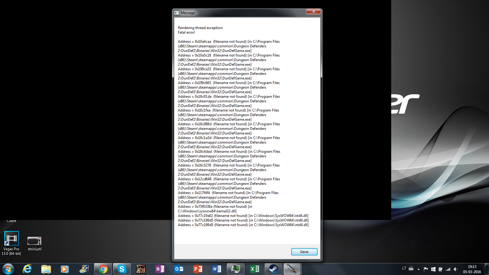Open the paint-style taskbar icon beside Media Player
This screenshot has height=275, width=489.
tap(84, 269)
